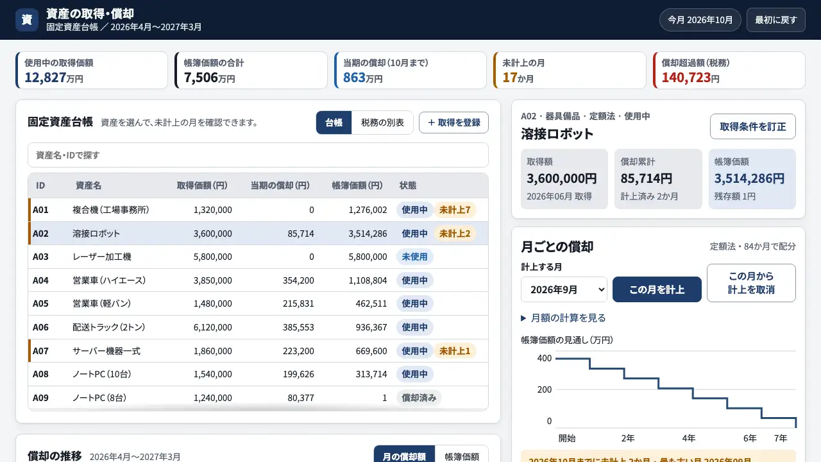Screen dimensions: 821x462
Task: Click the 未使用 status badge
Action: point(415,257)
